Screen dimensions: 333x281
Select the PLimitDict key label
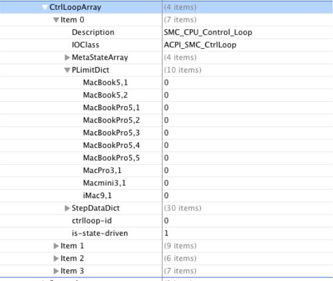tap(91, 70)
